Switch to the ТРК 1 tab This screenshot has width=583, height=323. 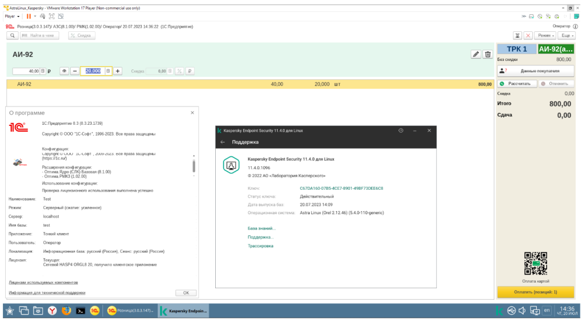coord(516,49)
